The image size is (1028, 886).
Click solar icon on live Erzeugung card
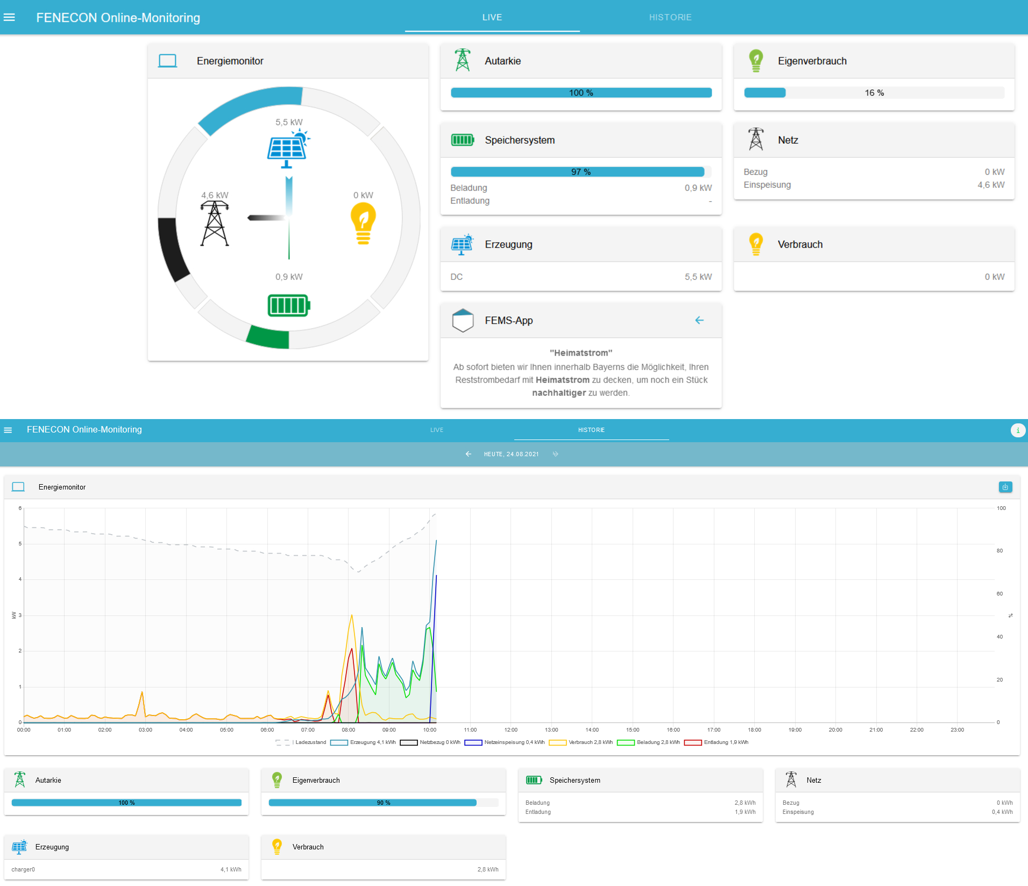463,244
